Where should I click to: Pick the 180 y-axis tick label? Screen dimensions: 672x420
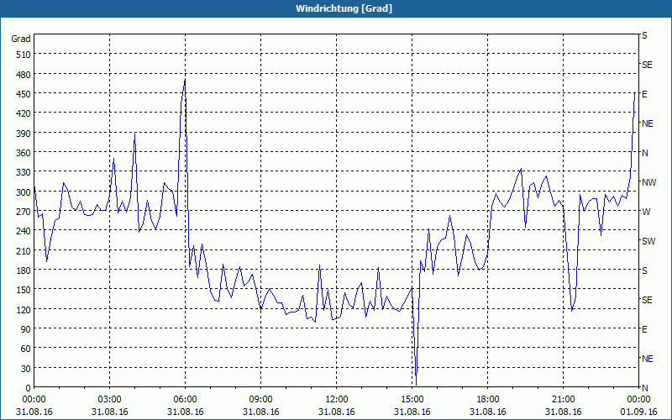coord(24,270)
